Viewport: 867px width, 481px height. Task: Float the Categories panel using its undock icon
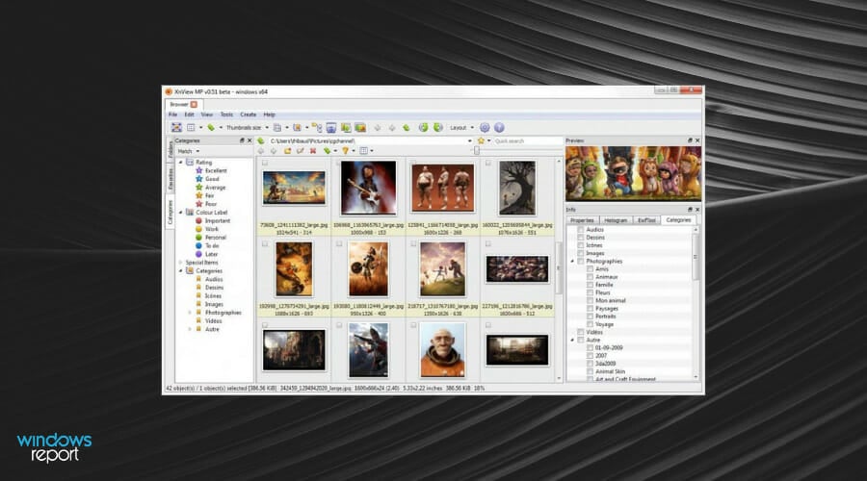(x=242, y=140)
